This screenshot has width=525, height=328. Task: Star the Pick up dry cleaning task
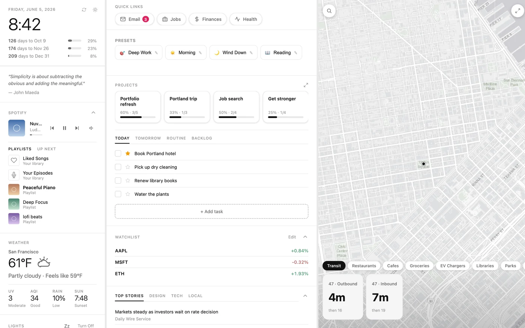coord(128,167)
